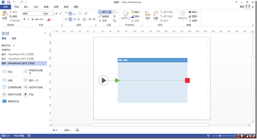Expand 更多形状 (More Shapes) menu
The height and width of the screenshot is (139, 257).
click(x=8, y=45)
